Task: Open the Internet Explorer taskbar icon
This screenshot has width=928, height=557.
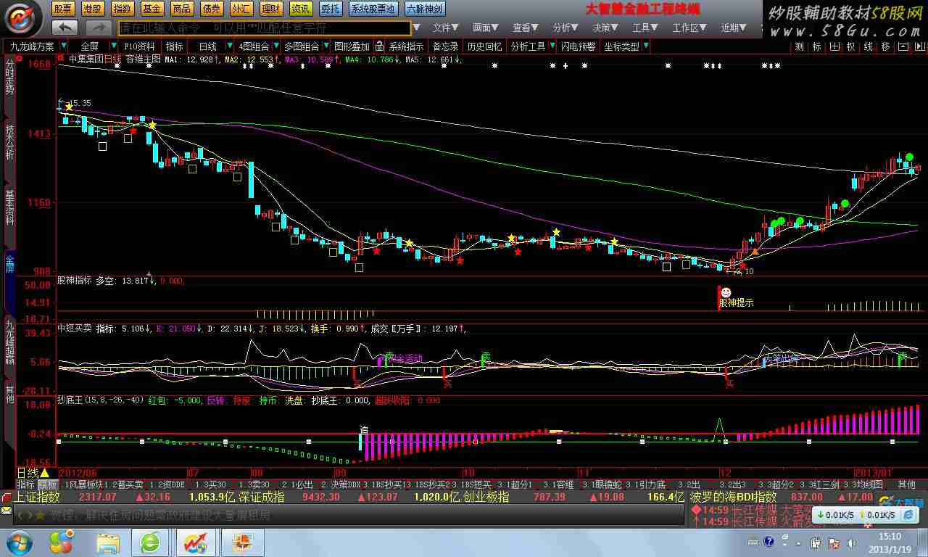Action: pos(151,542)
